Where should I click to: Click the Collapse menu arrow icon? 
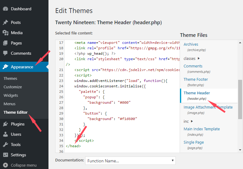tap(5, 165)
